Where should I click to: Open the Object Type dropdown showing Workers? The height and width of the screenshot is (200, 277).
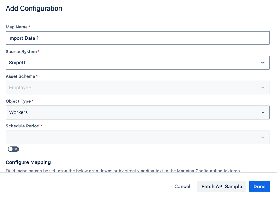pos(138,112)
